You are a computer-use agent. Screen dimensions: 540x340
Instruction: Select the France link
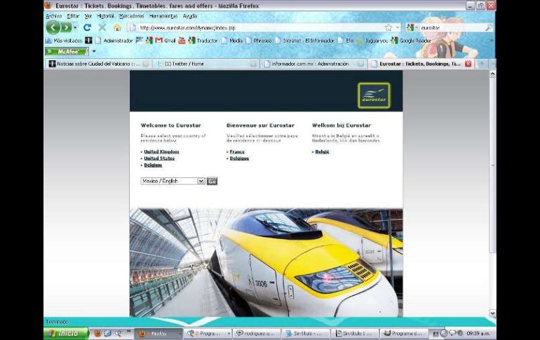(x=237, y=151)
